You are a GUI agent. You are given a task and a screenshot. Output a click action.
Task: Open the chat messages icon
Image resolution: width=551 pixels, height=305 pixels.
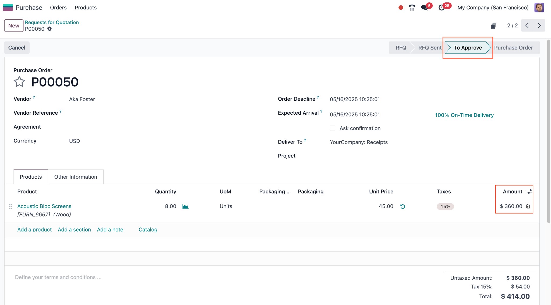[425, 8]
